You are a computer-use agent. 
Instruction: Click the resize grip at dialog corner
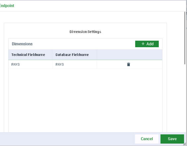point(184,144)
